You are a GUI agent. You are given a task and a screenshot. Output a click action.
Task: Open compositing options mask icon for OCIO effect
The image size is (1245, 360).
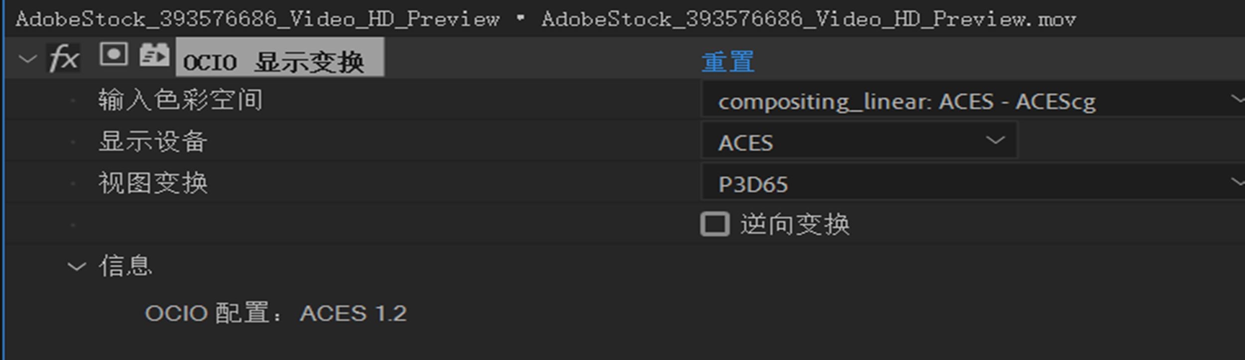(x=114, y=55)
